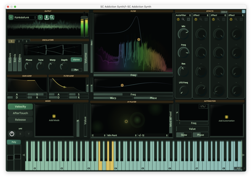Click the Add Automation plus icon
252x178 pixels.
[226, 117]
